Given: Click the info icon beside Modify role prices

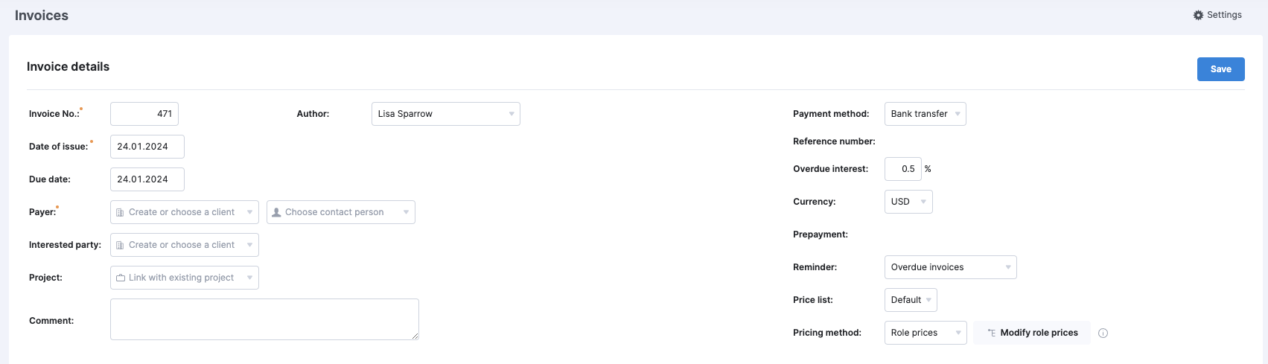Looking at the screenshot, I should [1103, 333].
